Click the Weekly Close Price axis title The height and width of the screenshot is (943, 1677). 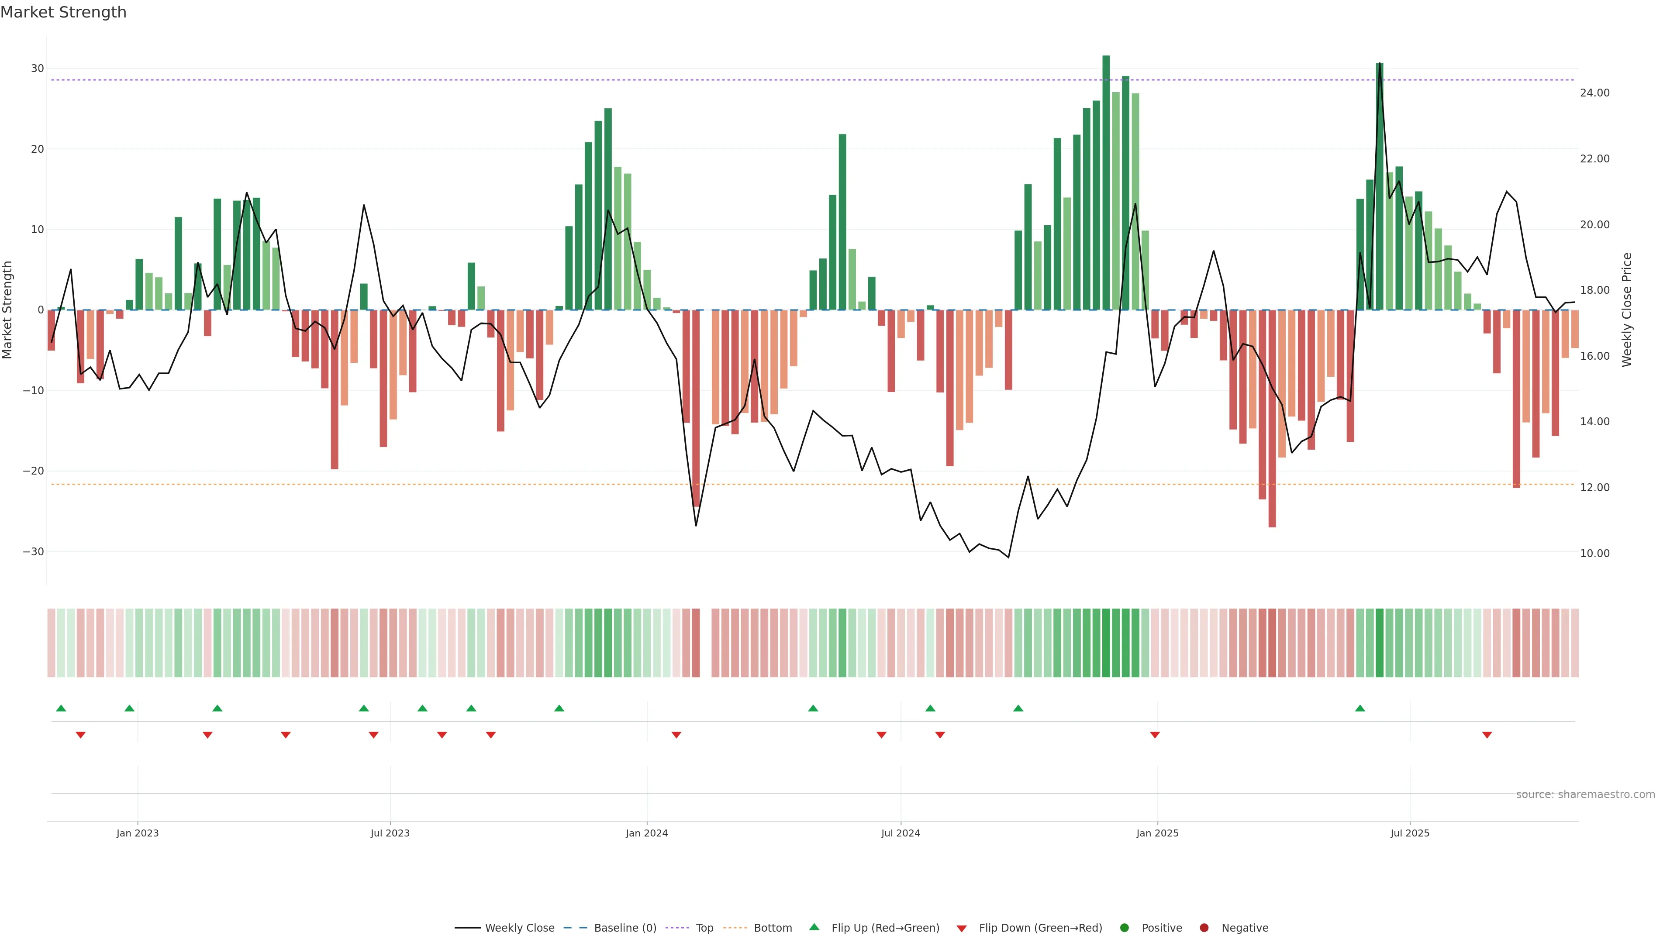point(1627,310)
